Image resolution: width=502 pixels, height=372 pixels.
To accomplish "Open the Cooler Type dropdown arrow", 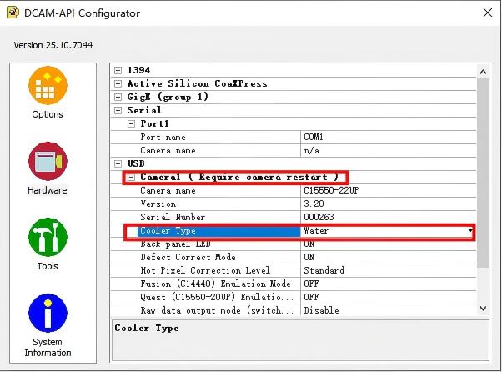I will [470, 230].
